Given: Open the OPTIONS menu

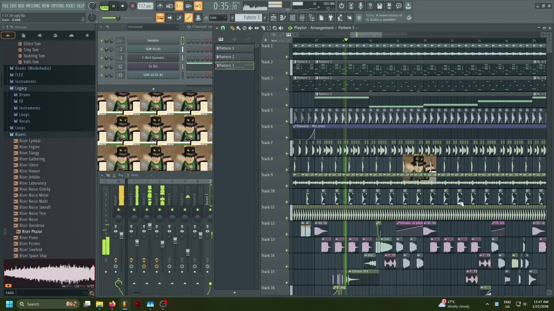Looking at the screenshot, I should coord(58,6).
